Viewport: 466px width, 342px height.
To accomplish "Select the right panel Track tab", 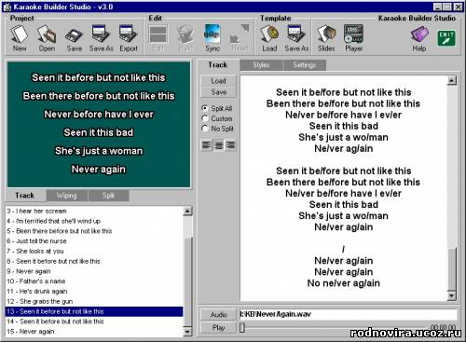I will [x=218, y=64].
